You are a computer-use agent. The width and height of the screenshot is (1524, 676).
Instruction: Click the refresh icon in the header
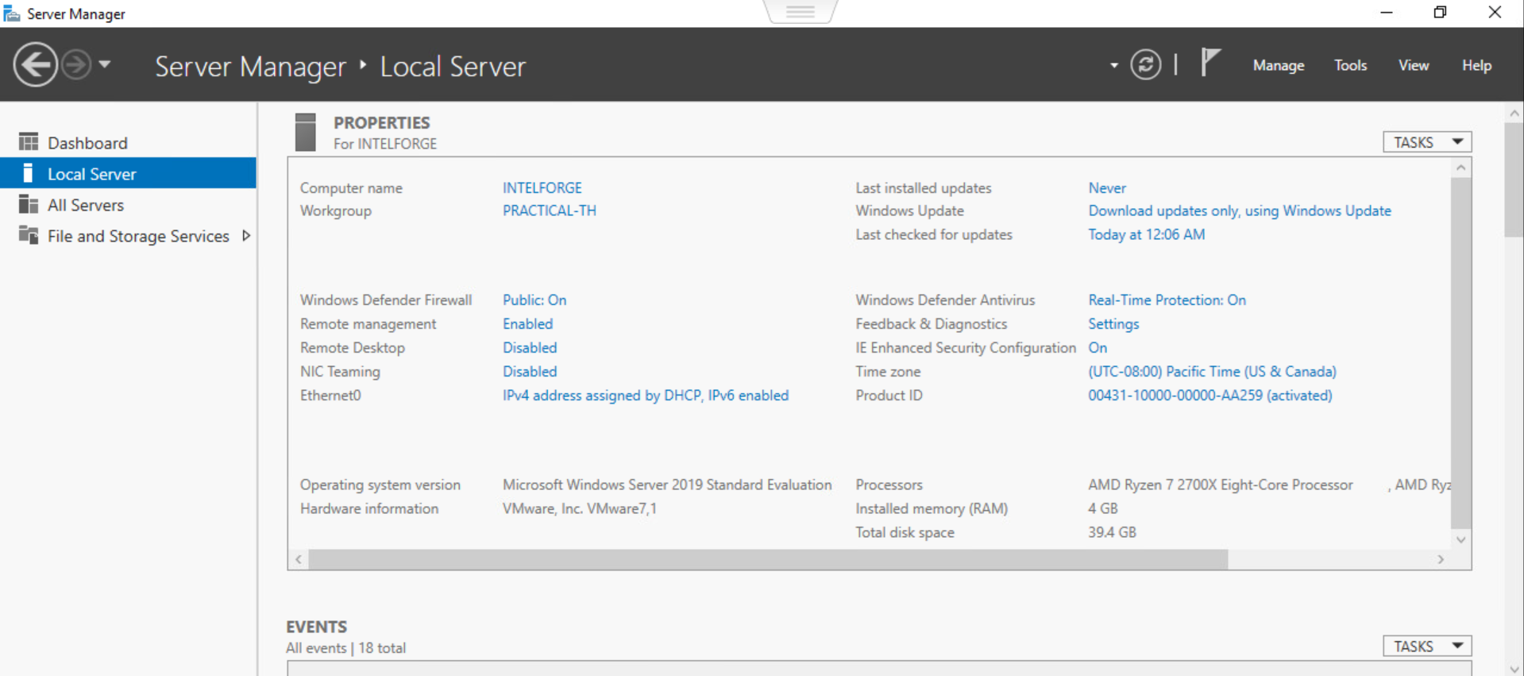pos(1145,64)
